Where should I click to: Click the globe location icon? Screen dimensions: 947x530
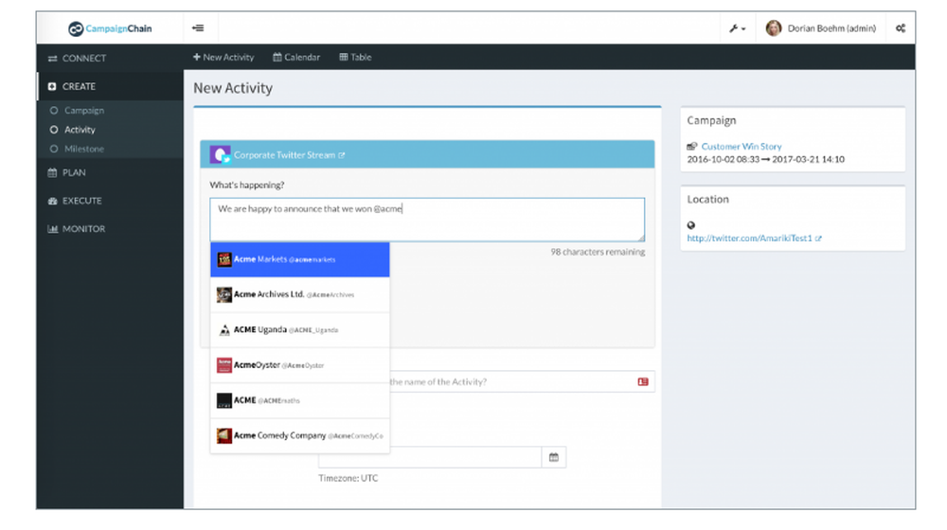click(x=691, y=225)
